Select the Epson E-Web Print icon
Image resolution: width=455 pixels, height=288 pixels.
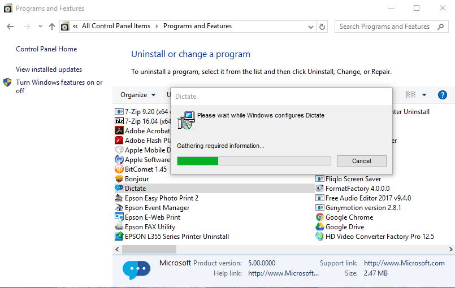click(x=119, y=217)
